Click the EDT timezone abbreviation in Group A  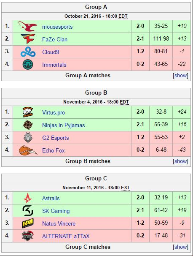tap(123, 16)
